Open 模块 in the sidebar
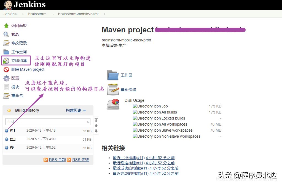282x184 pixels. 15,87
